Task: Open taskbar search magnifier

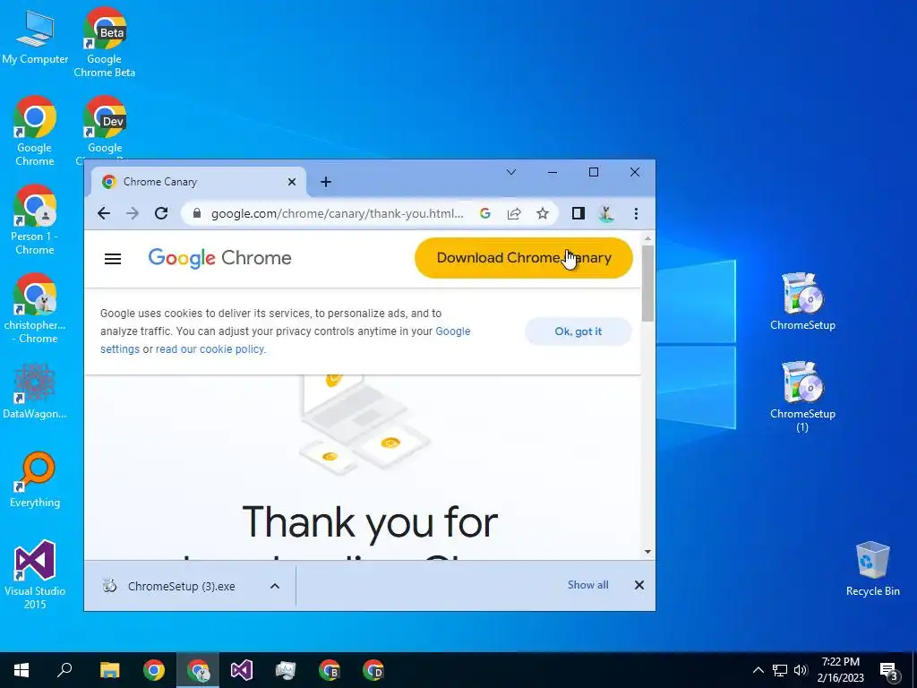Action: [x=64, y=670]
